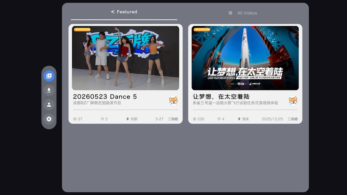The height and width of the screenshot is (195, 347).
Task: Click the title "让梦想, 在太空着陆"
Action: point(221,96)
